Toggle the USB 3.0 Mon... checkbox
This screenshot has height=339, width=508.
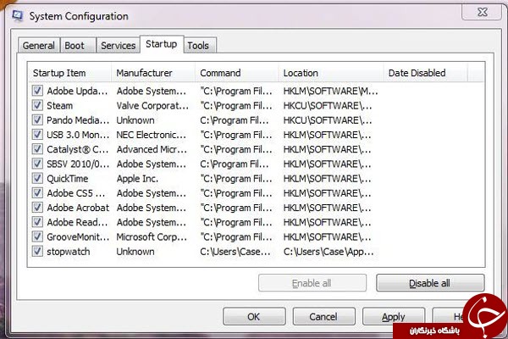37,134
